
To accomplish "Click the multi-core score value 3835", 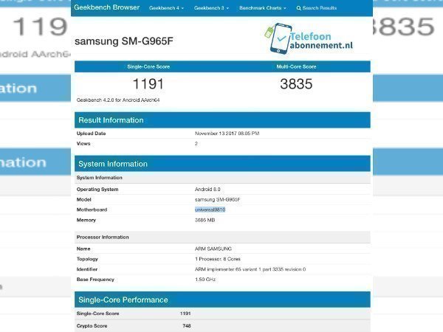I will (x=296, y=84).
